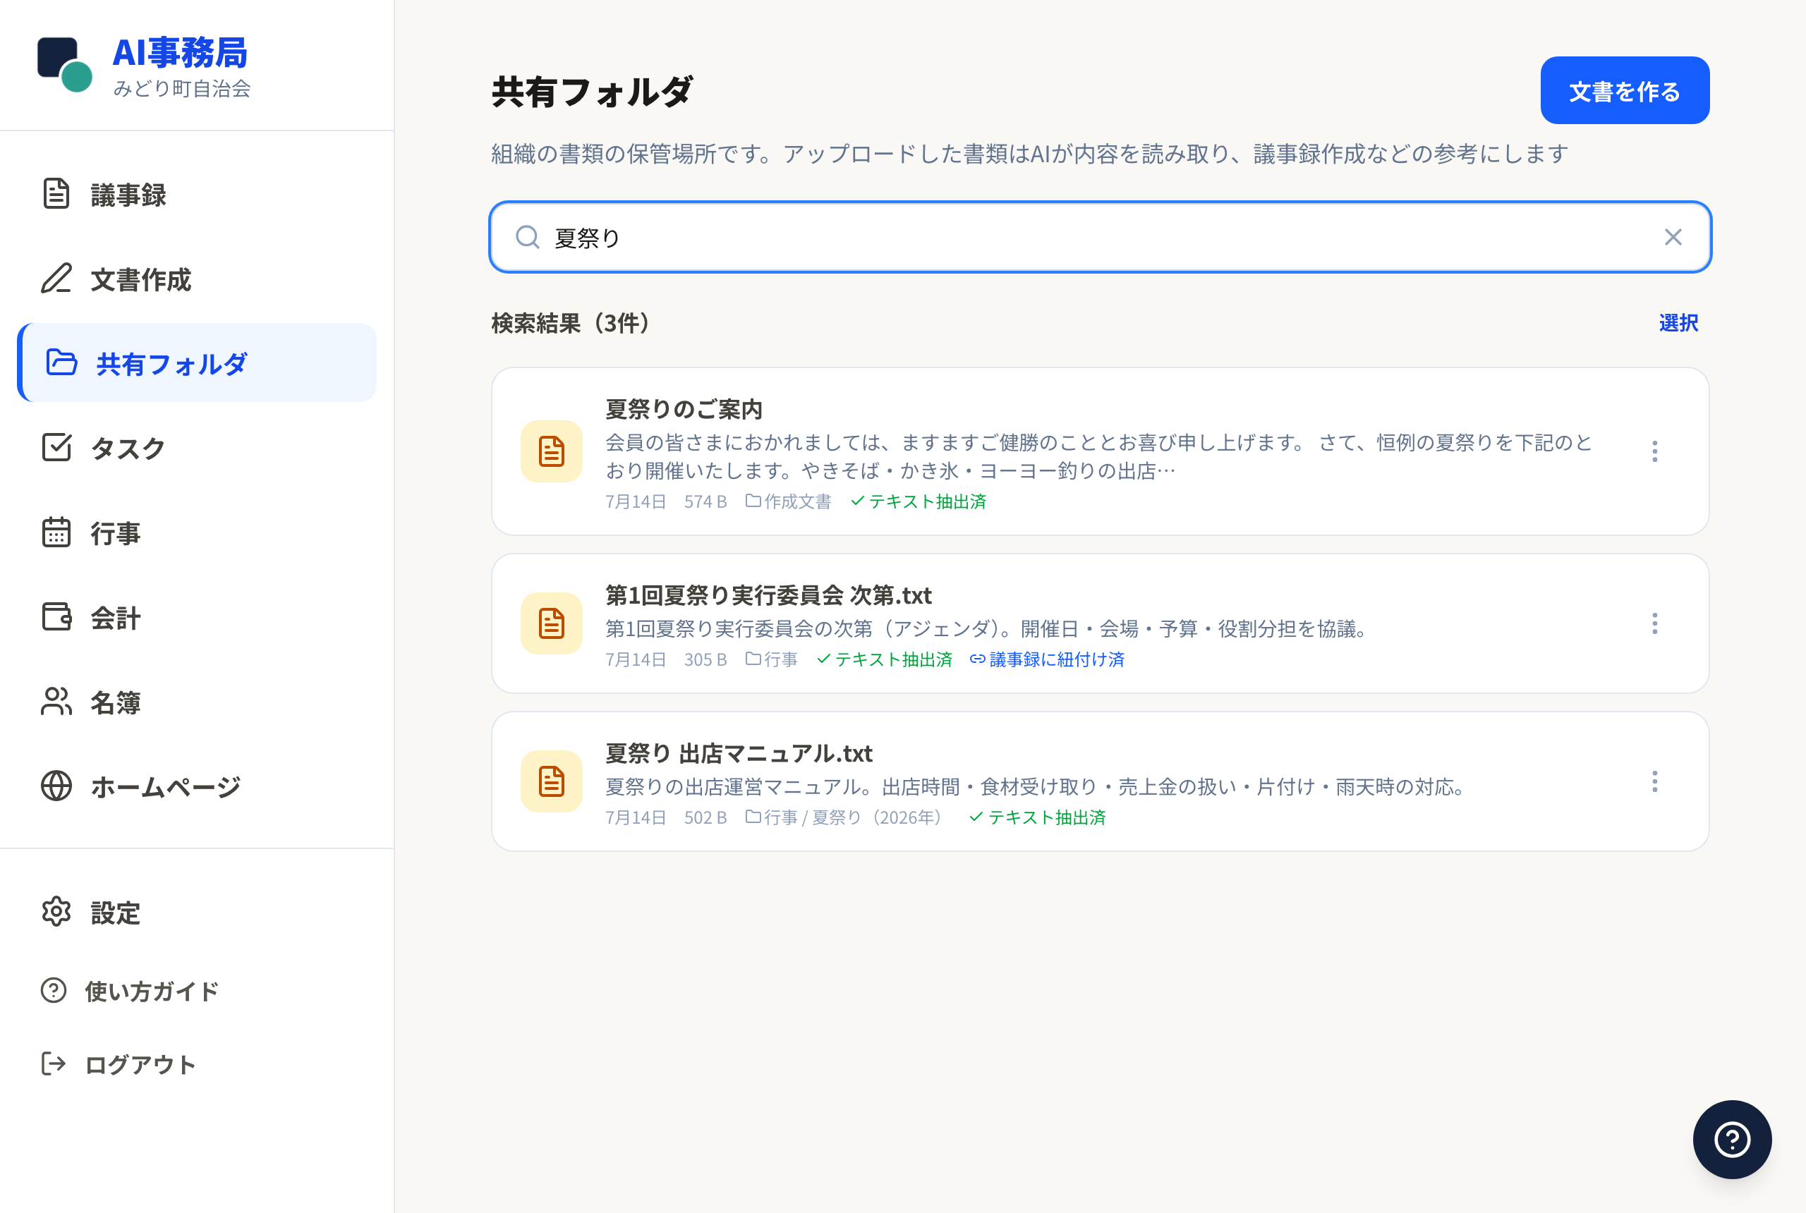1806x1213 pixels.
Task: Click the みどり町自治会 organization name
Action: click(x=182, y=88)
